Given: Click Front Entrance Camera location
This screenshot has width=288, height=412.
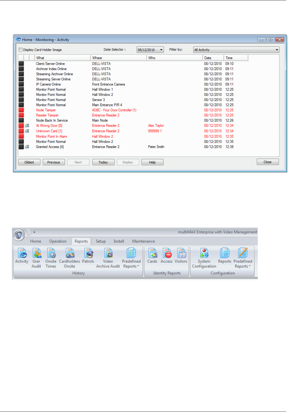Looking at the screenshot, I should pyautogui.click(x=108, y=84).
